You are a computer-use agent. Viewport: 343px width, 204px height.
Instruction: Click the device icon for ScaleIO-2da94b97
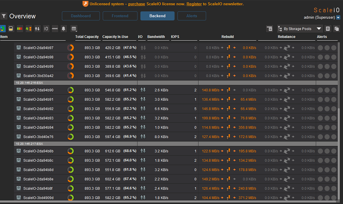[19, 47]
